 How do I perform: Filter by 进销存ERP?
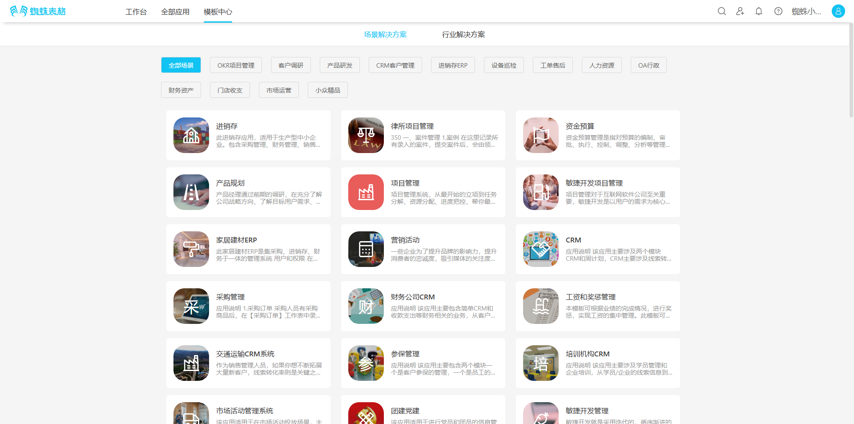point(453,65)
